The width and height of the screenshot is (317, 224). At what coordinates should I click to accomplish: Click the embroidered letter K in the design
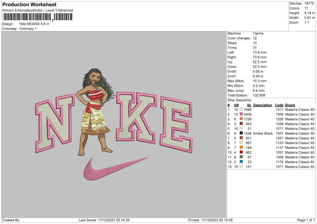[136, 118]
